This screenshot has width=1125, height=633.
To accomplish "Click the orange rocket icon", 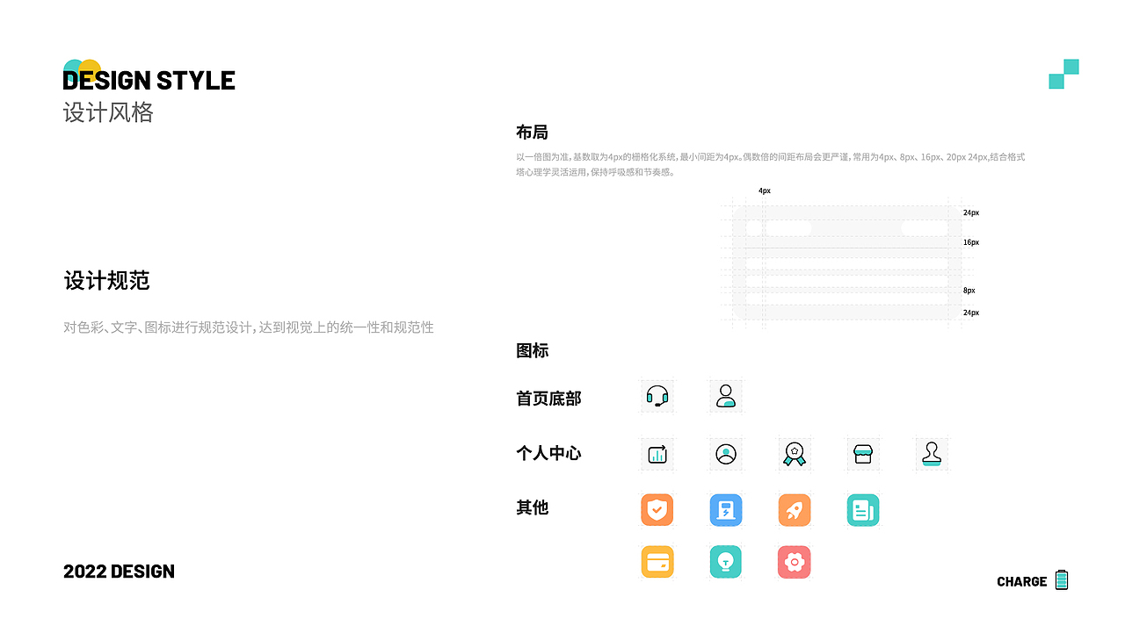I will [795, 510].
